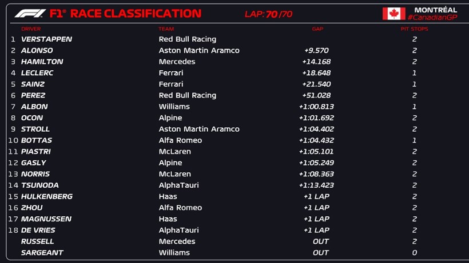Select driver ALONSO in the classification

pos(37,50)
